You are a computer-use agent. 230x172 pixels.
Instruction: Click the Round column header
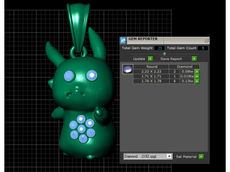pos(151,66)
